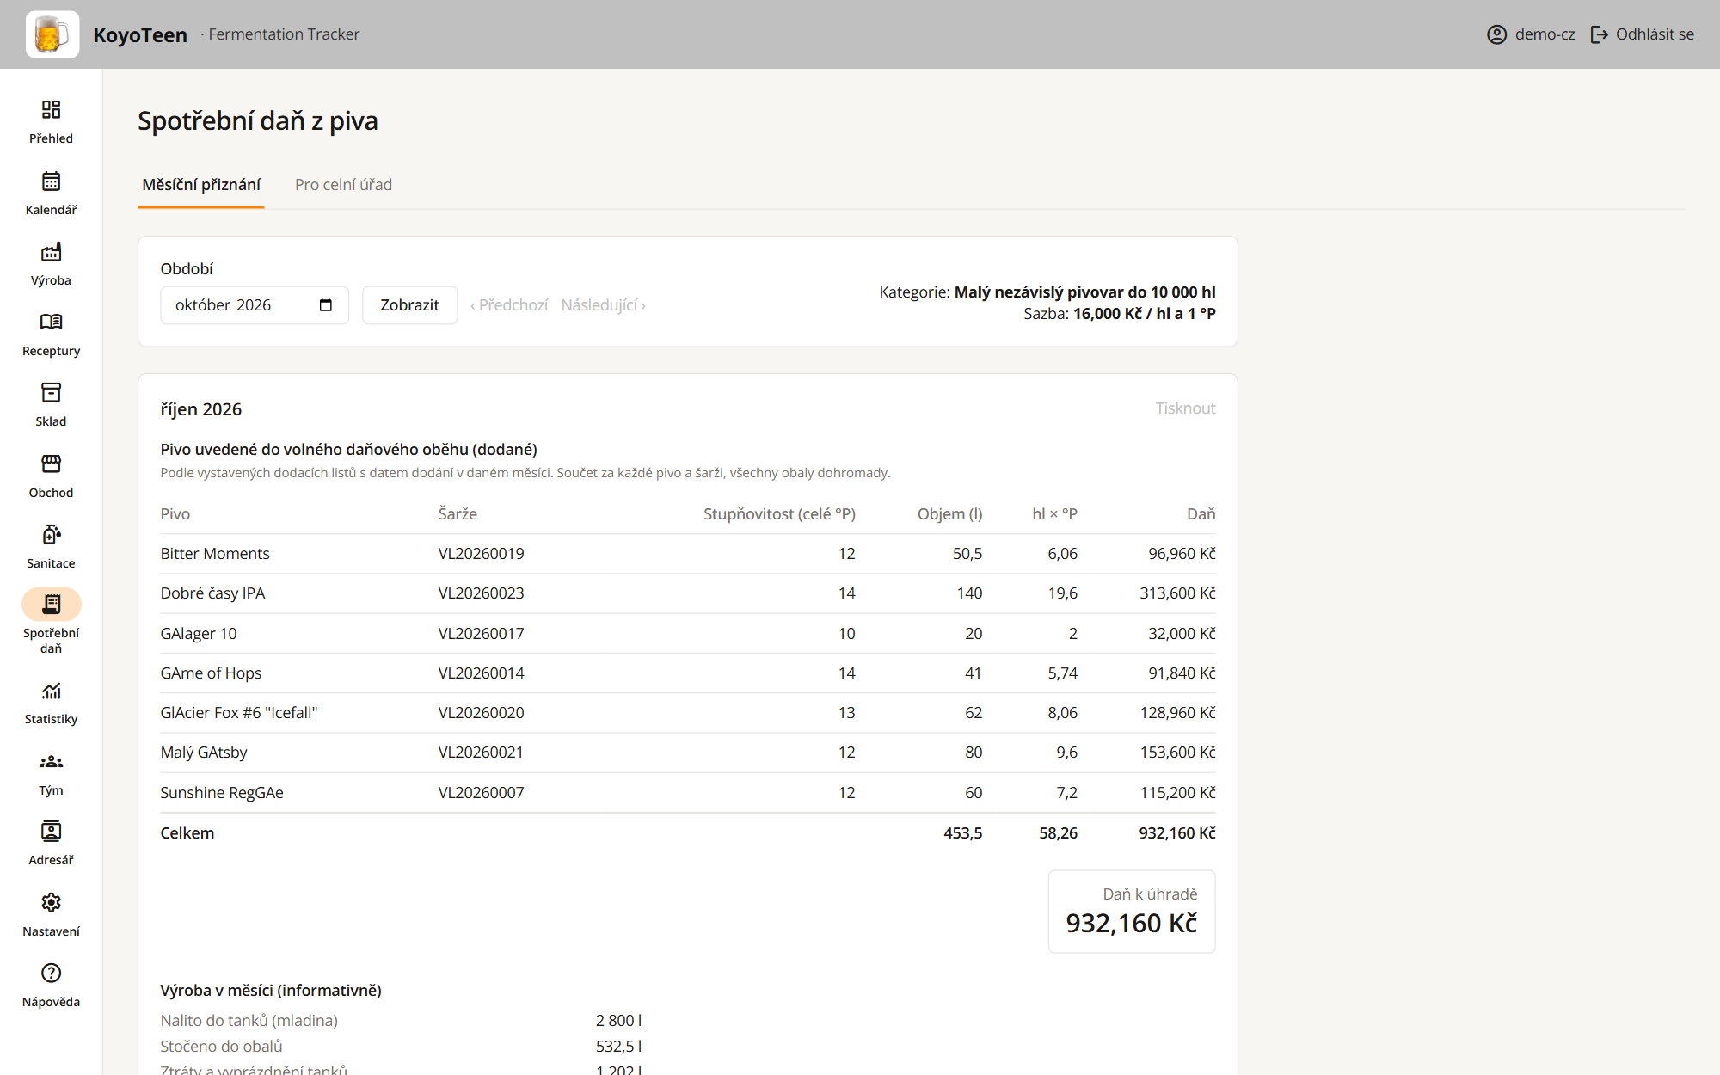
Task: Open the Obchod shop icon
Action: point(51,464)
